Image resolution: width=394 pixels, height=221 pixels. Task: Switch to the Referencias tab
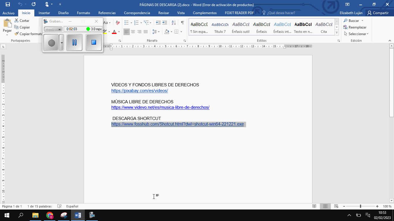tap(107, 13)
